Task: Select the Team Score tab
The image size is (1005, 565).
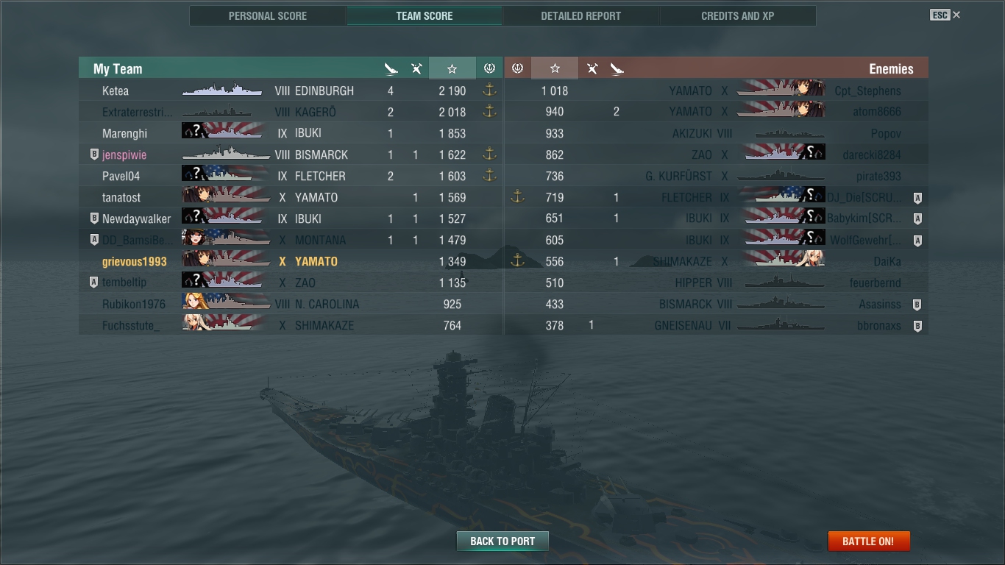Action: (x=425, y=15)
